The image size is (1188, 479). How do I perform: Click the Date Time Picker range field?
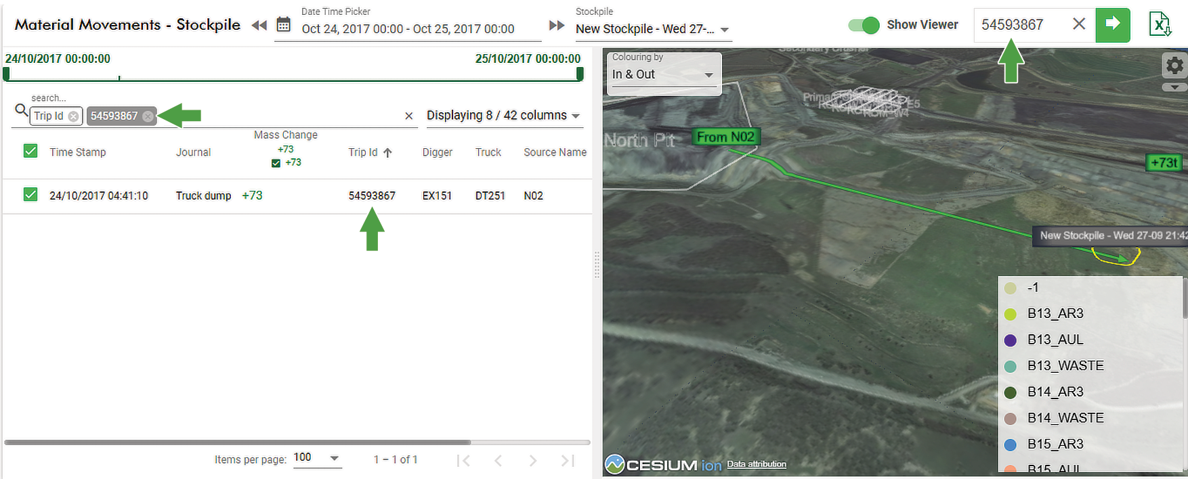click(x=408, y=29)
